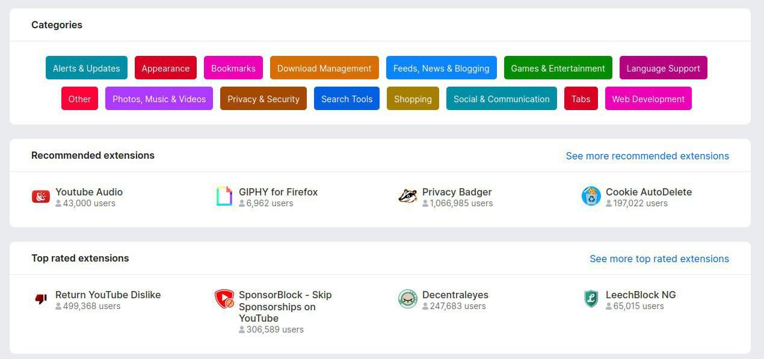Open the LeechBlock NG extension title

pos(641,295)
